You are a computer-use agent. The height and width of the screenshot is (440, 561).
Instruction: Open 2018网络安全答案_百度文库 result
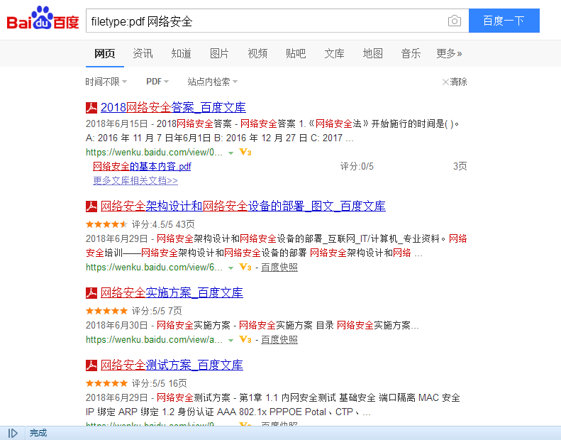pyautogui.click(x=173, y=107)
